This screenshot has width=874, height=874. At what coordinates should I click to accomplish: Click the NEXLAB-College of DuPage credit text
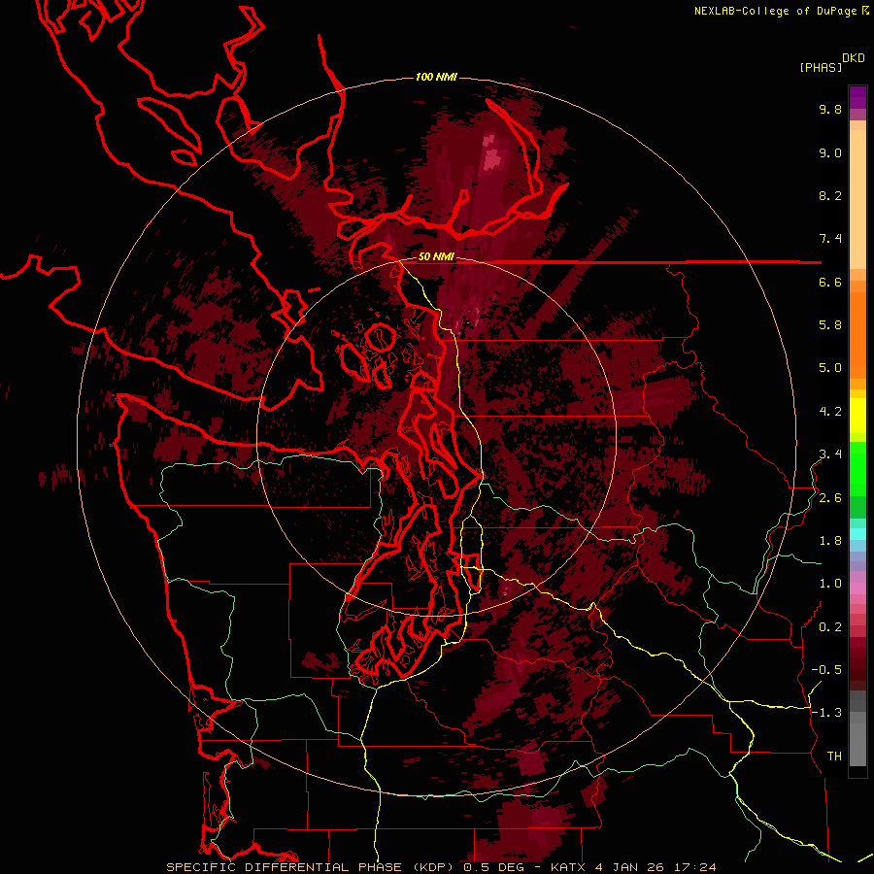pyautogui.click(x=777, y=11)
